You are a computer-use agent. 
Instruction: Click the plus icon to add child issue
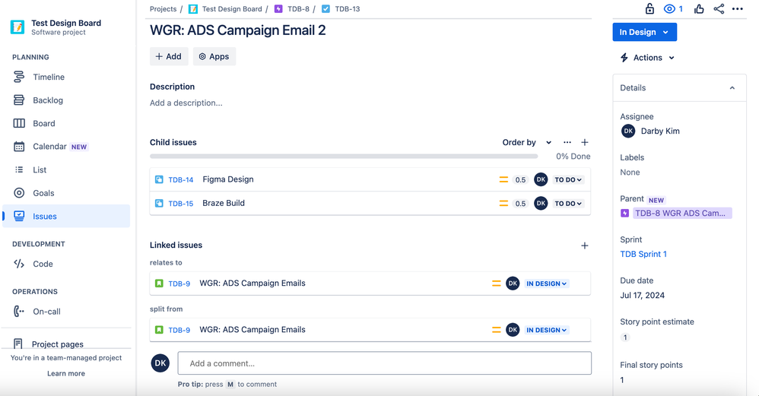585,142
